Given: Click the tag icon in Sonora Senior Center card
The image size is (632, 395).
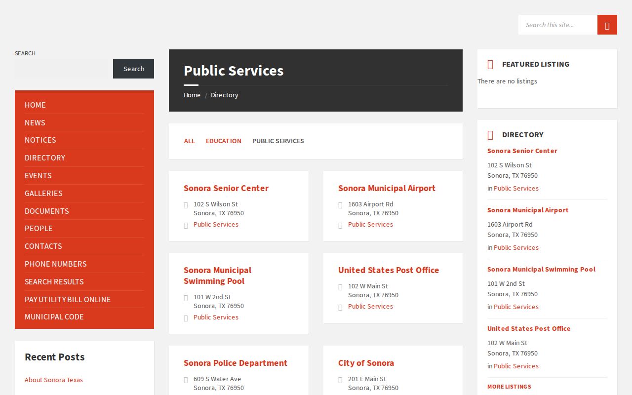Looking at the screenshot, I should click(x=186, y=225).
